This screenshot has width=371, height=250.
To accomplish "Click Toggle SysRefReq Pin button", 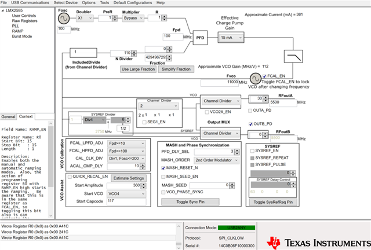I will coord(273,203).
